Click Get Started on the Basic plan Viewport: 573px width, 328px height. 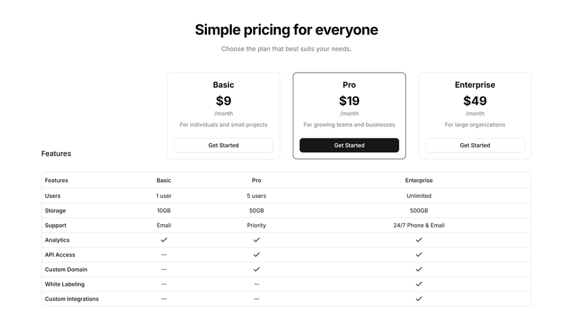click(224, 145)
